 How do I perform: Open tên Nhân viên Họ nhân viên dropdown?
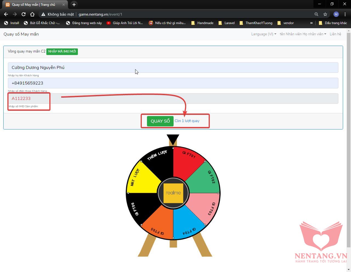(x=303, y=34)
